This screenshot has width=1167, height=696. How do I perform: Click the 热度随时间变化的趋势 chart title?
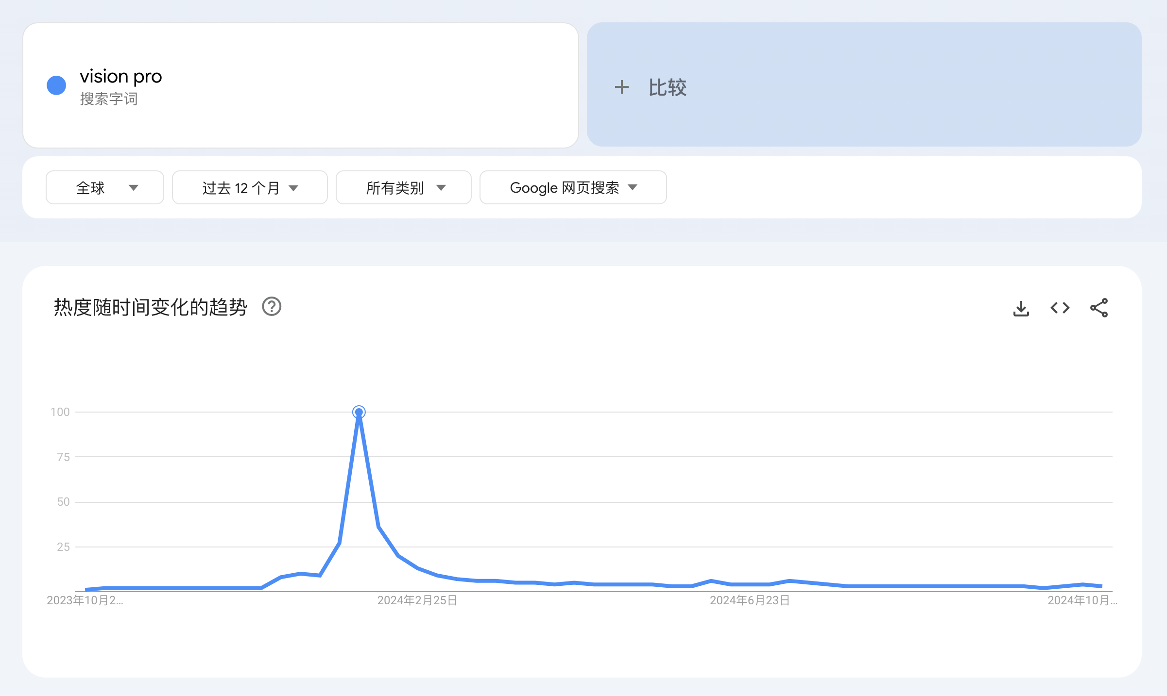click(x=150, y=307)
